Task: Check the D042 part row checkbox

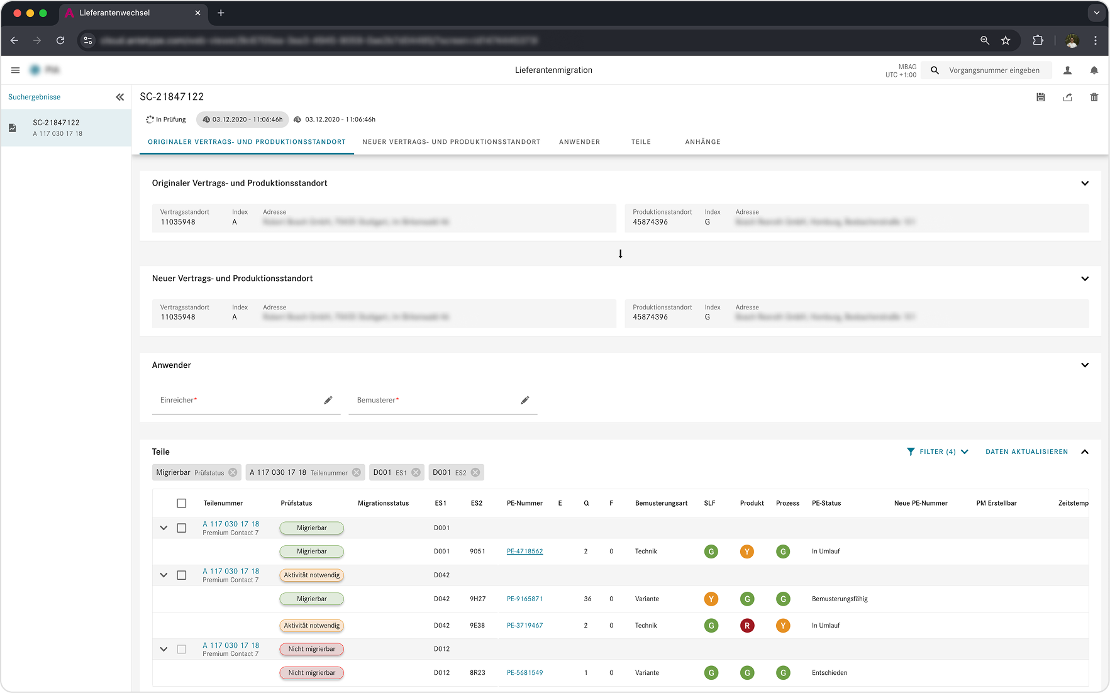Action: tap(182, 575)
